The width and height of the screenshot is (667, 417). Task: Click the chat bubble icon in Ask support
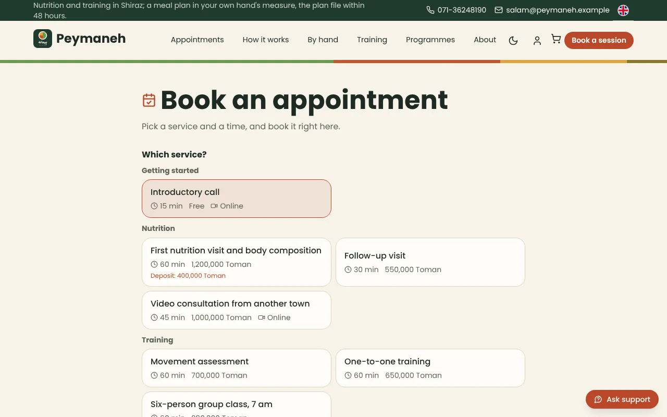(598, 399)
